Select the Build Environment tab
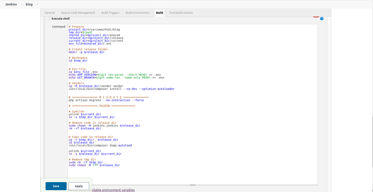This screenshot has height=192, width=373. [x=137, y=13]
